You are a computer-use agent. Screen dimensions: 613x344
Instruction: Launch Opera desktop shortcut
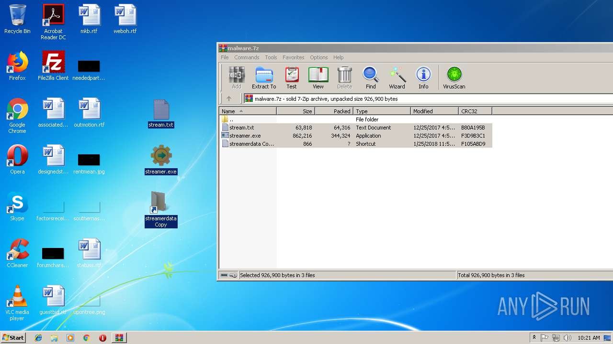pyautogui.click(x=17, y=160)
